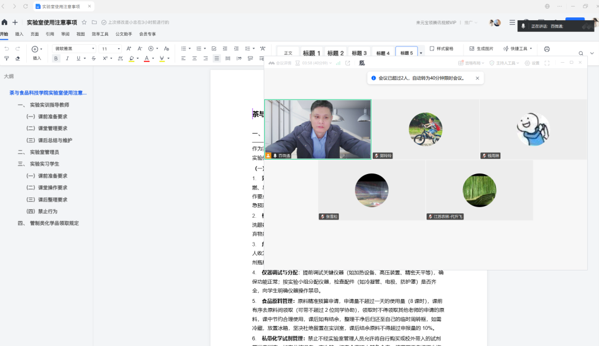Jump to 实验室管理员 in outline
This screenshot has width=599, height=346.
click(x=44, y=152)
